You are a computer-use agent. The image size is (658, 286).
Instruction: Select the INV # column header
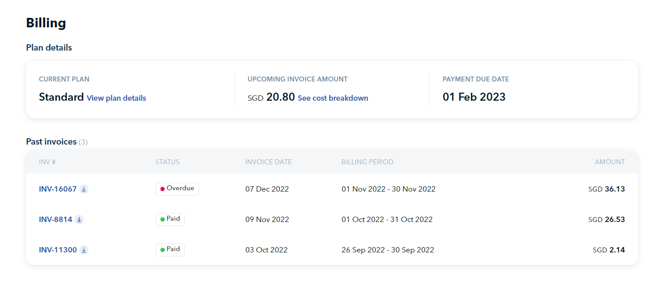[47, 162]
